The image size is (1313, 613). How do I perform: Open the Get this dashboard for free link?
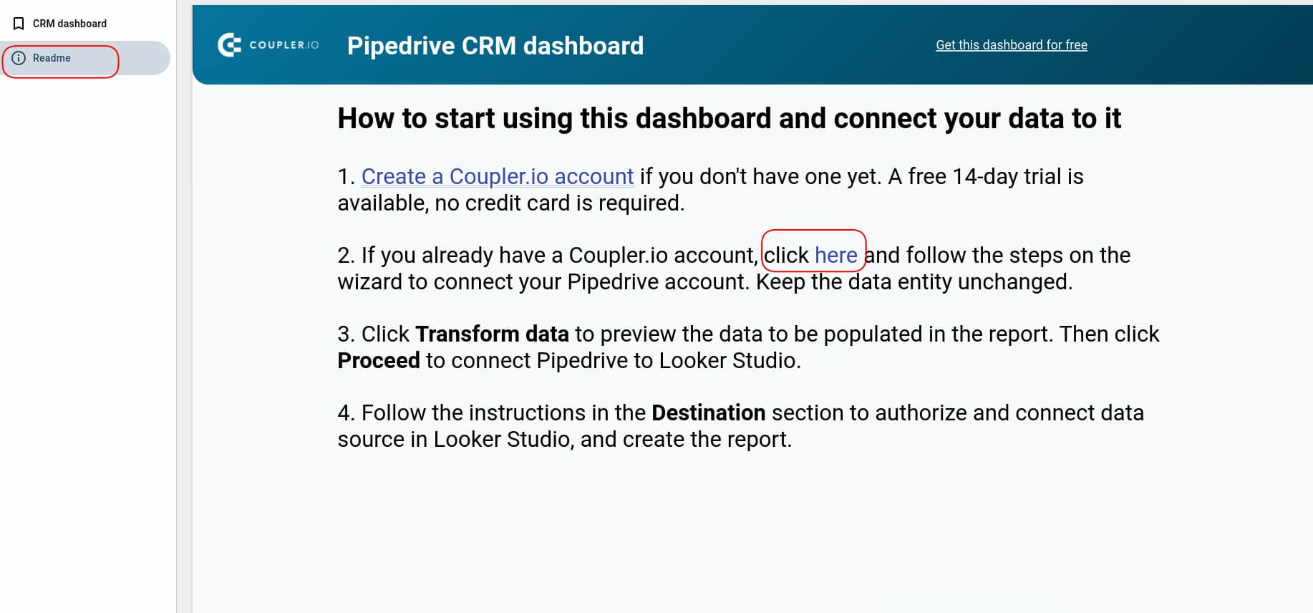(x=1011, y=45)
